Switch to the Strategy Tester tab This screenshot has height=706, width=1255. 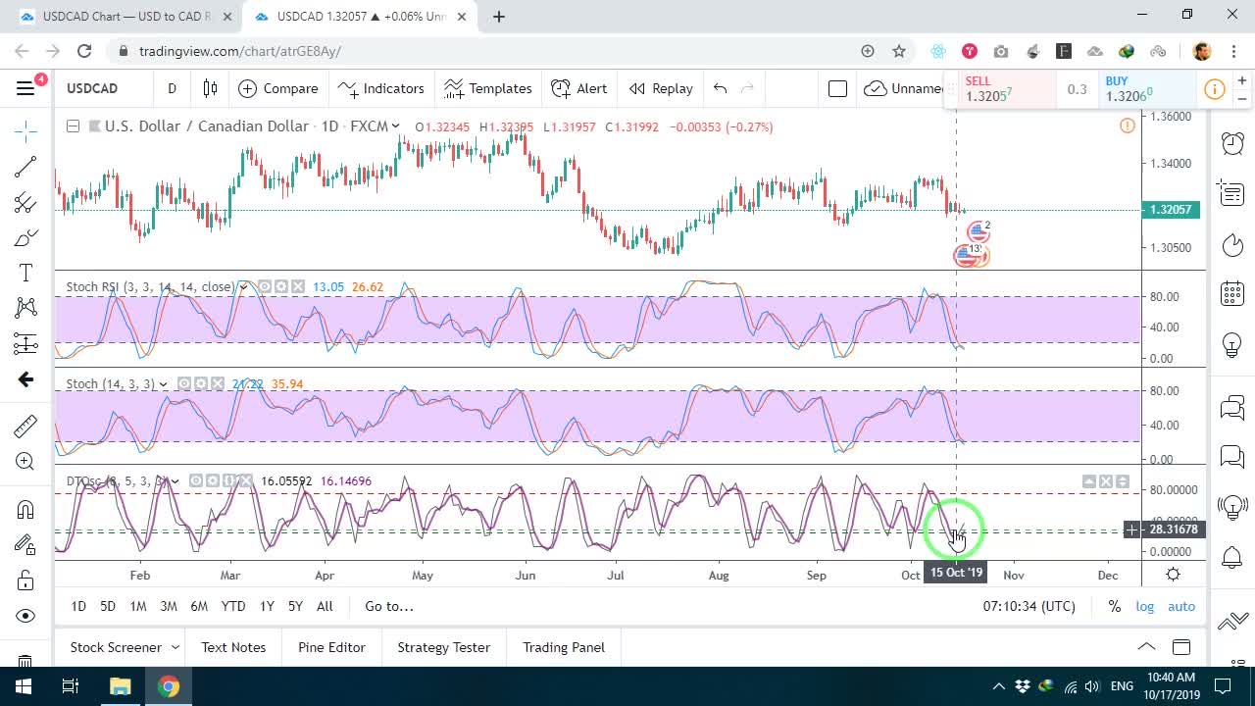pos(443,647)
